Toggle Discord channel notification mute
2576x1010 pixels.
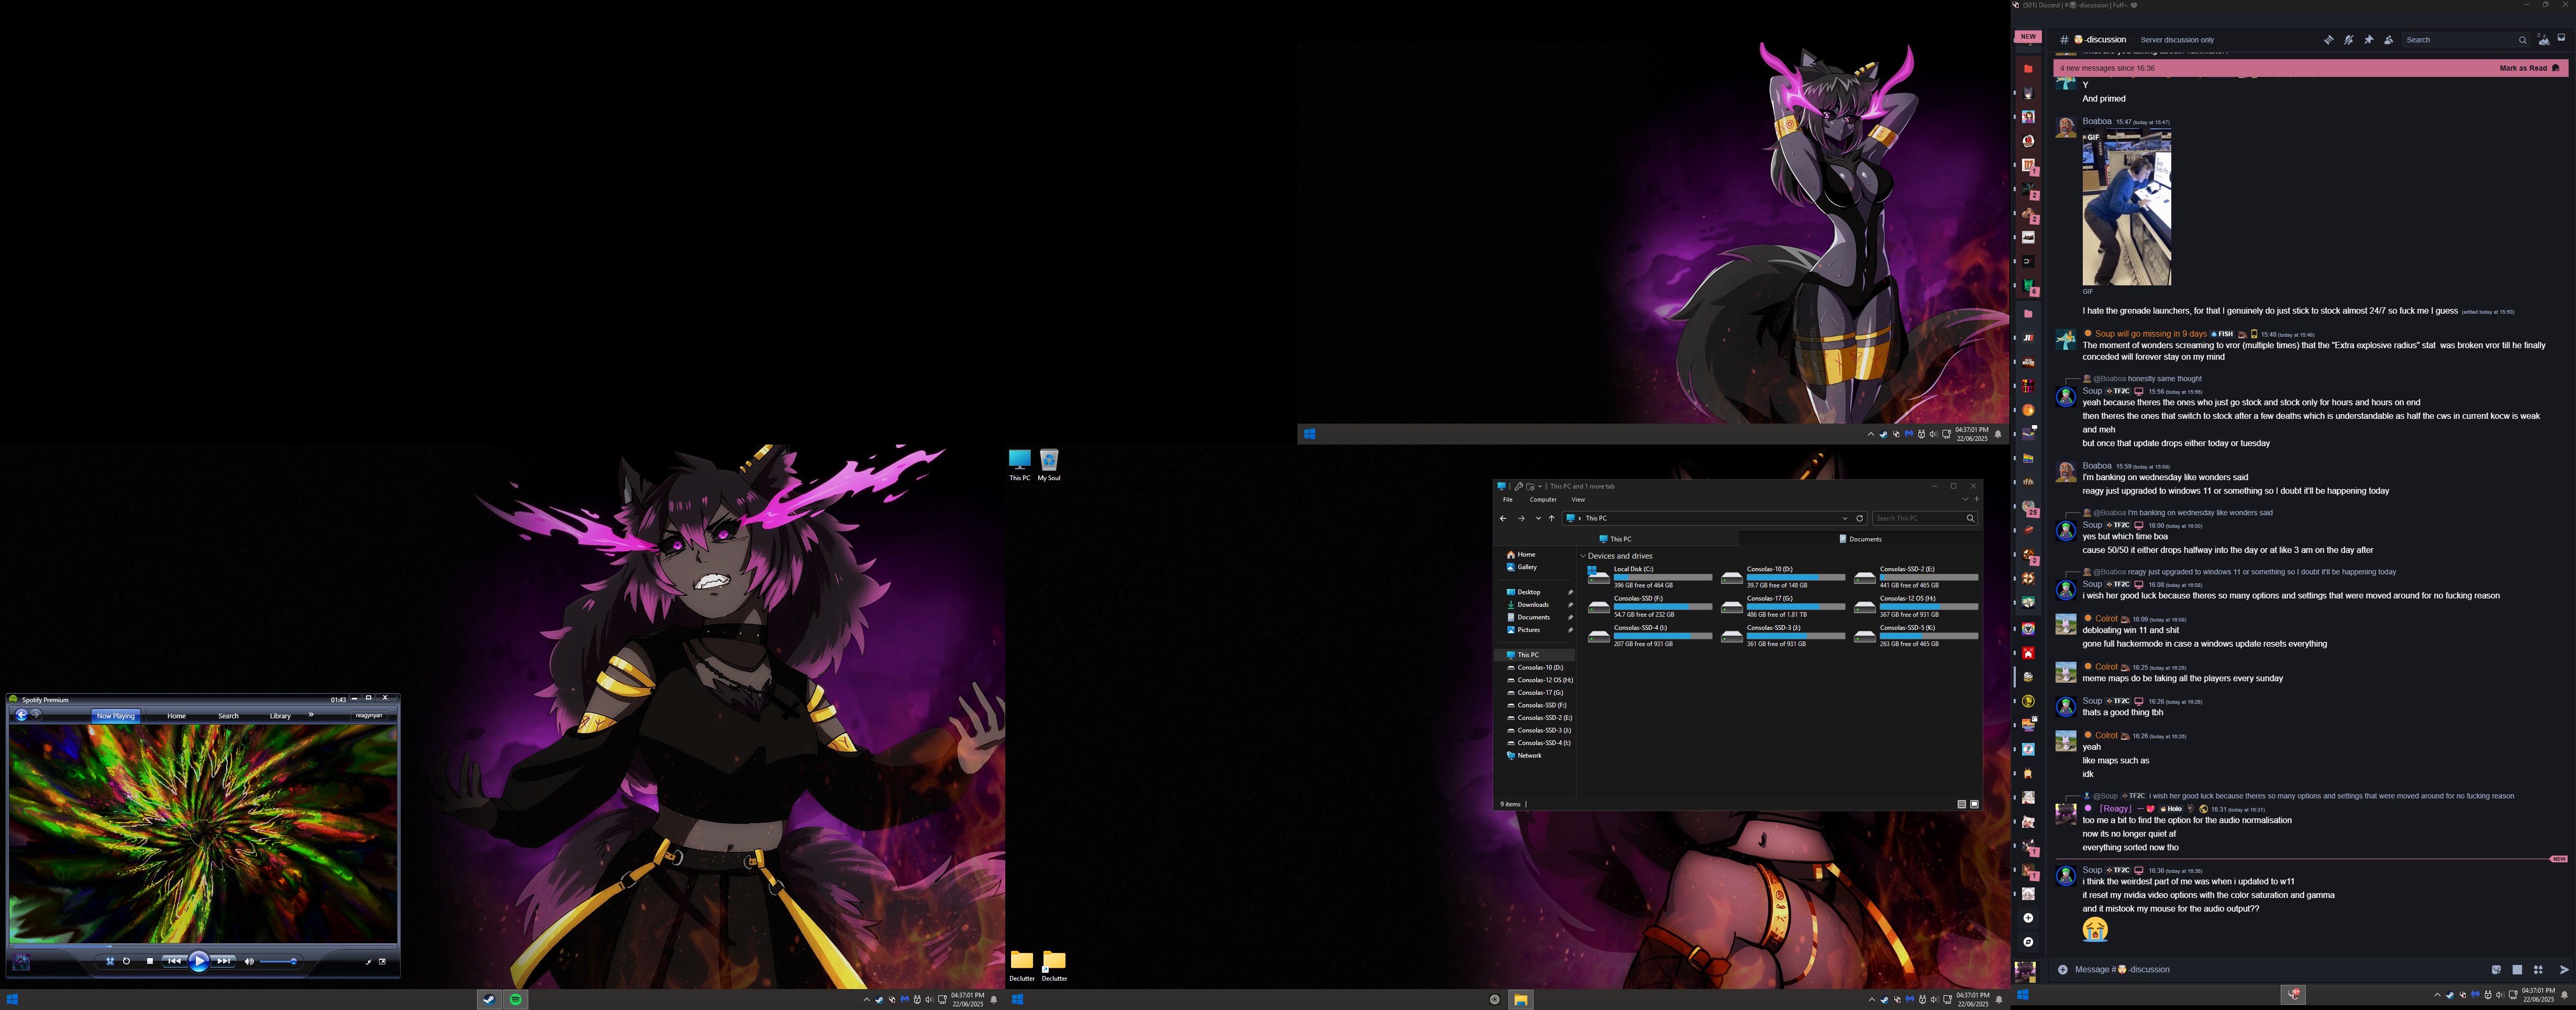click(x=2349, y=40)
